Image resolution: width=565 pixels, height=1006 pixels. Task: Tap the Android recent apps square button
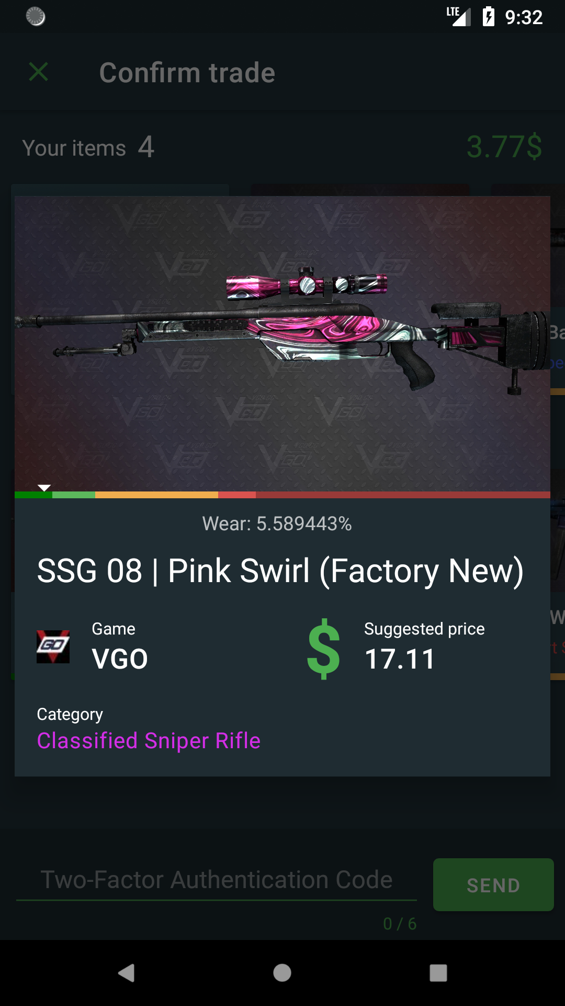point(438,973)
